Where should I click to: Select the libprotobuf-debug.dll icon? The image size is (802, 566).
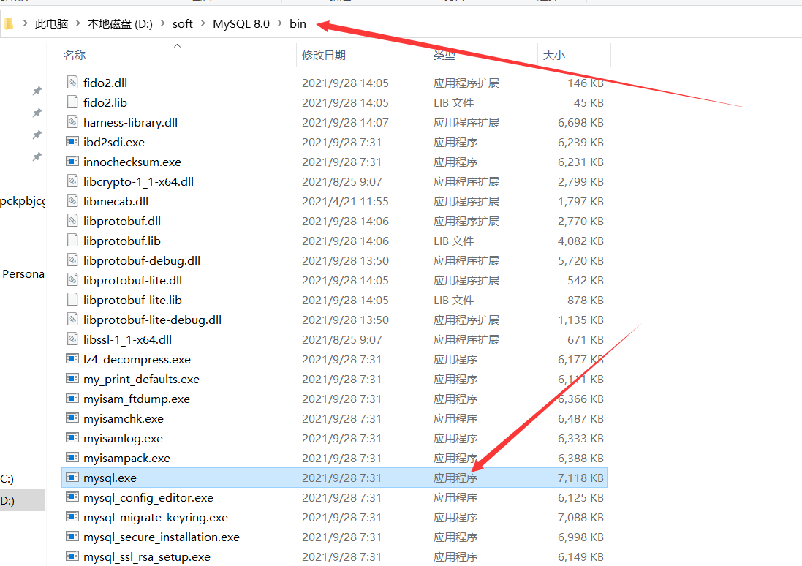tap(72, 260)
